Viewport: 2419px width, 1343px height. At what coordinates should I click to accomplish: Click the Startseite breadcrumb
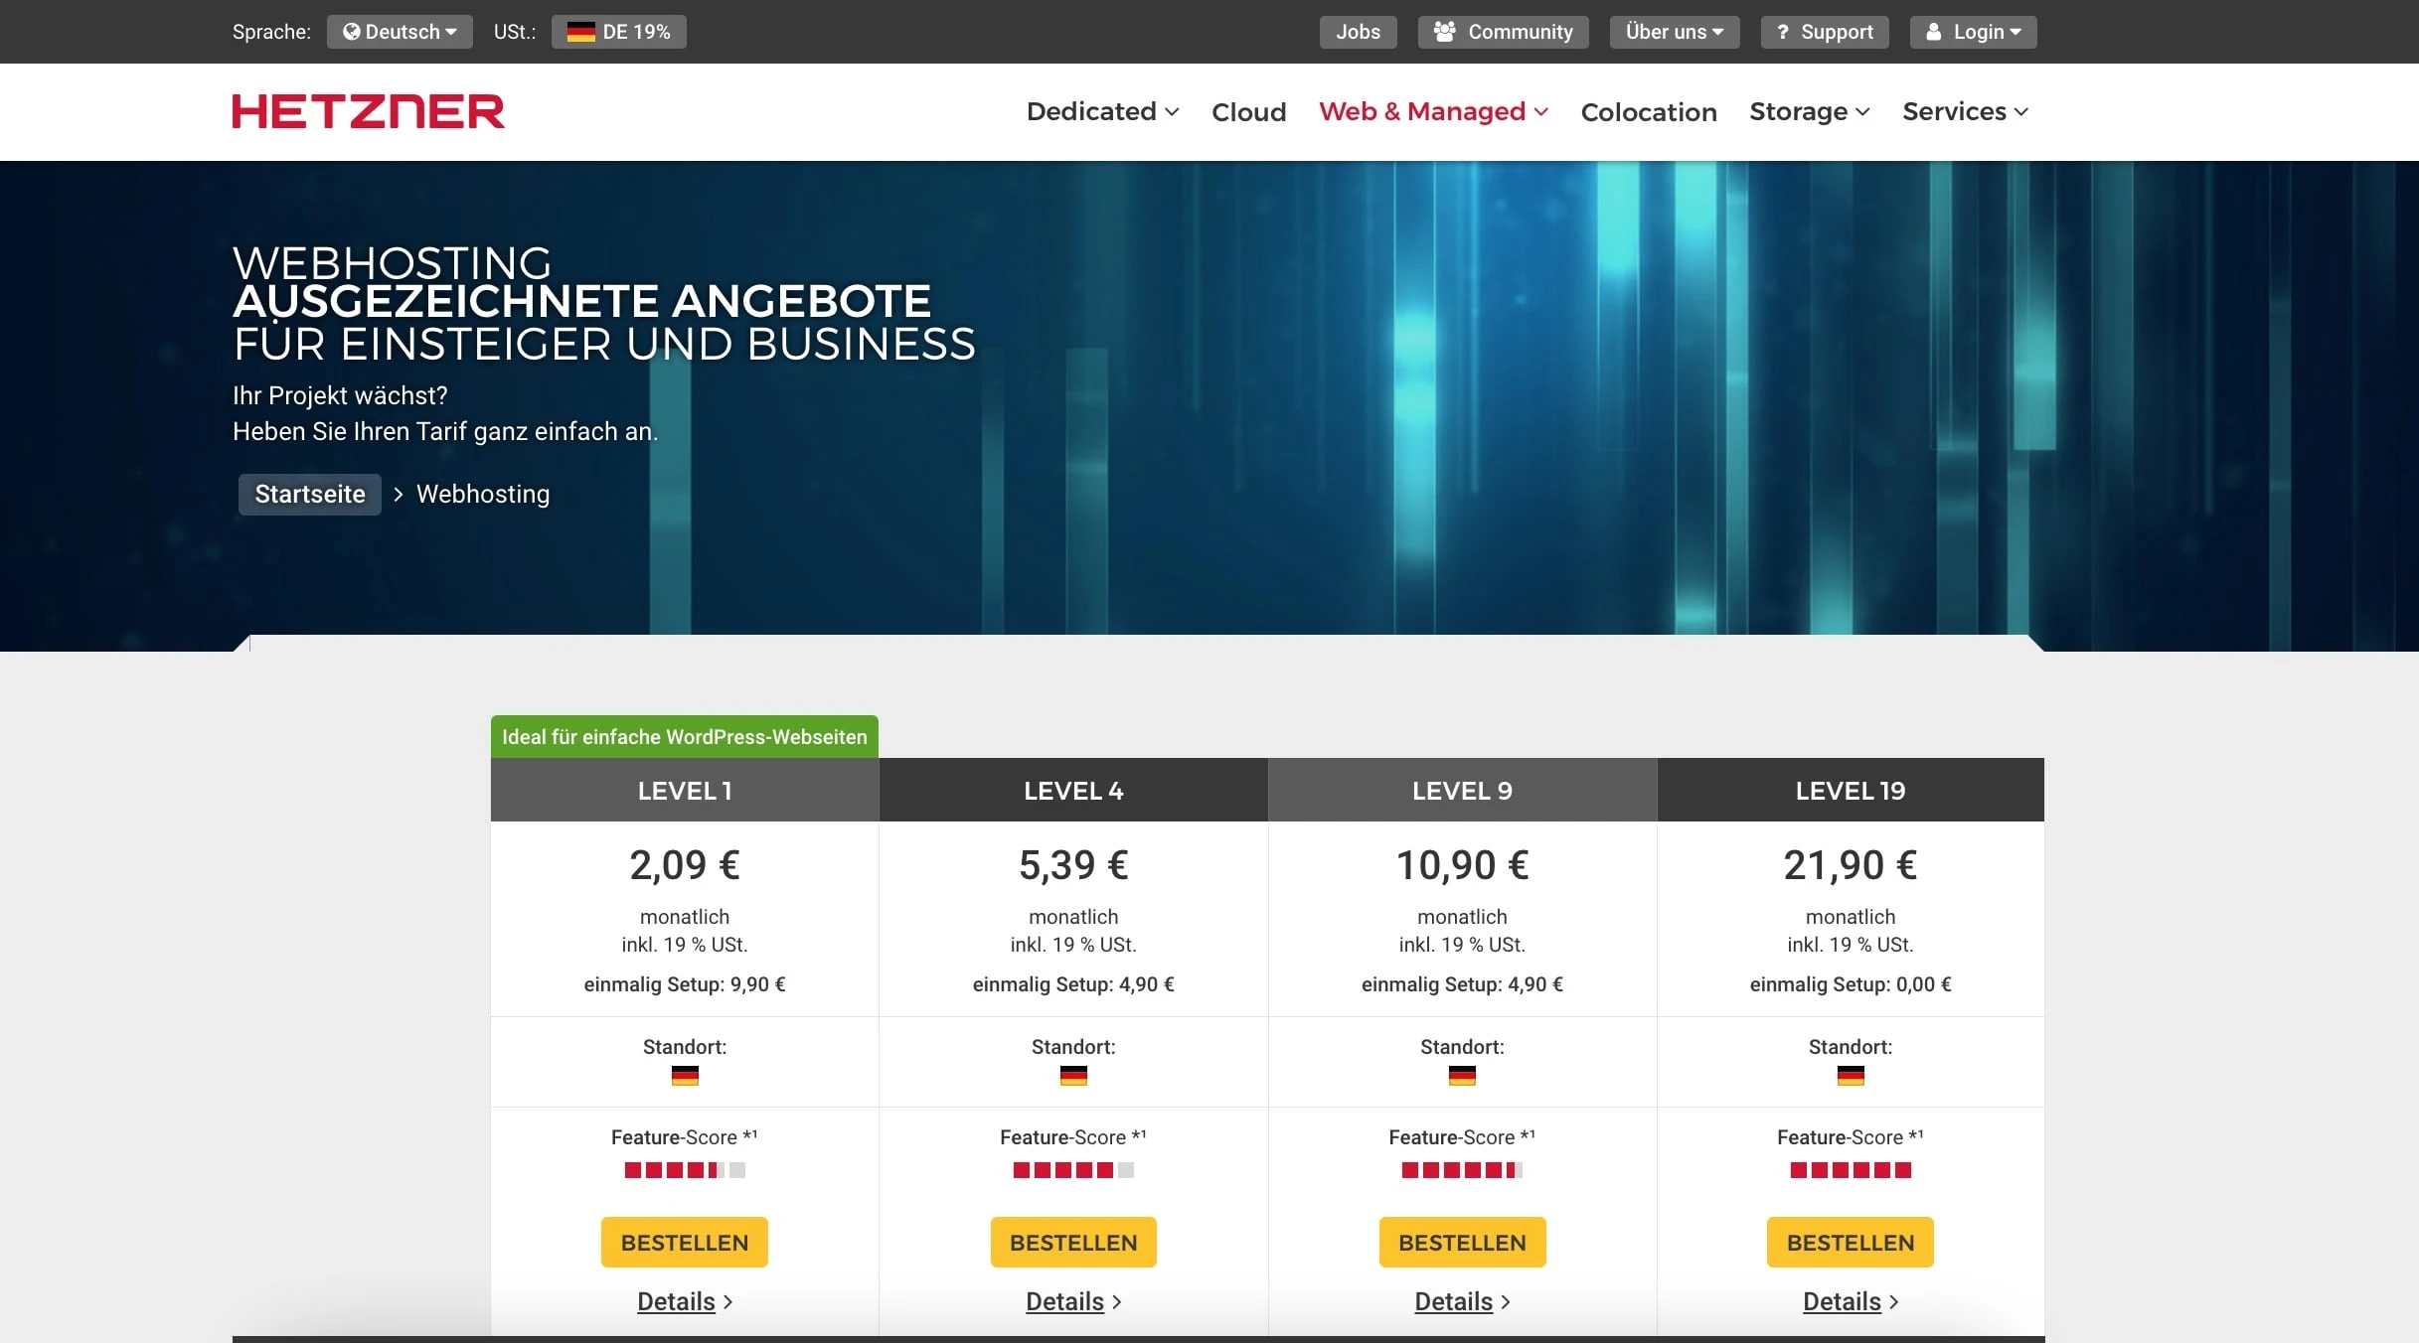tap(309, 494)
